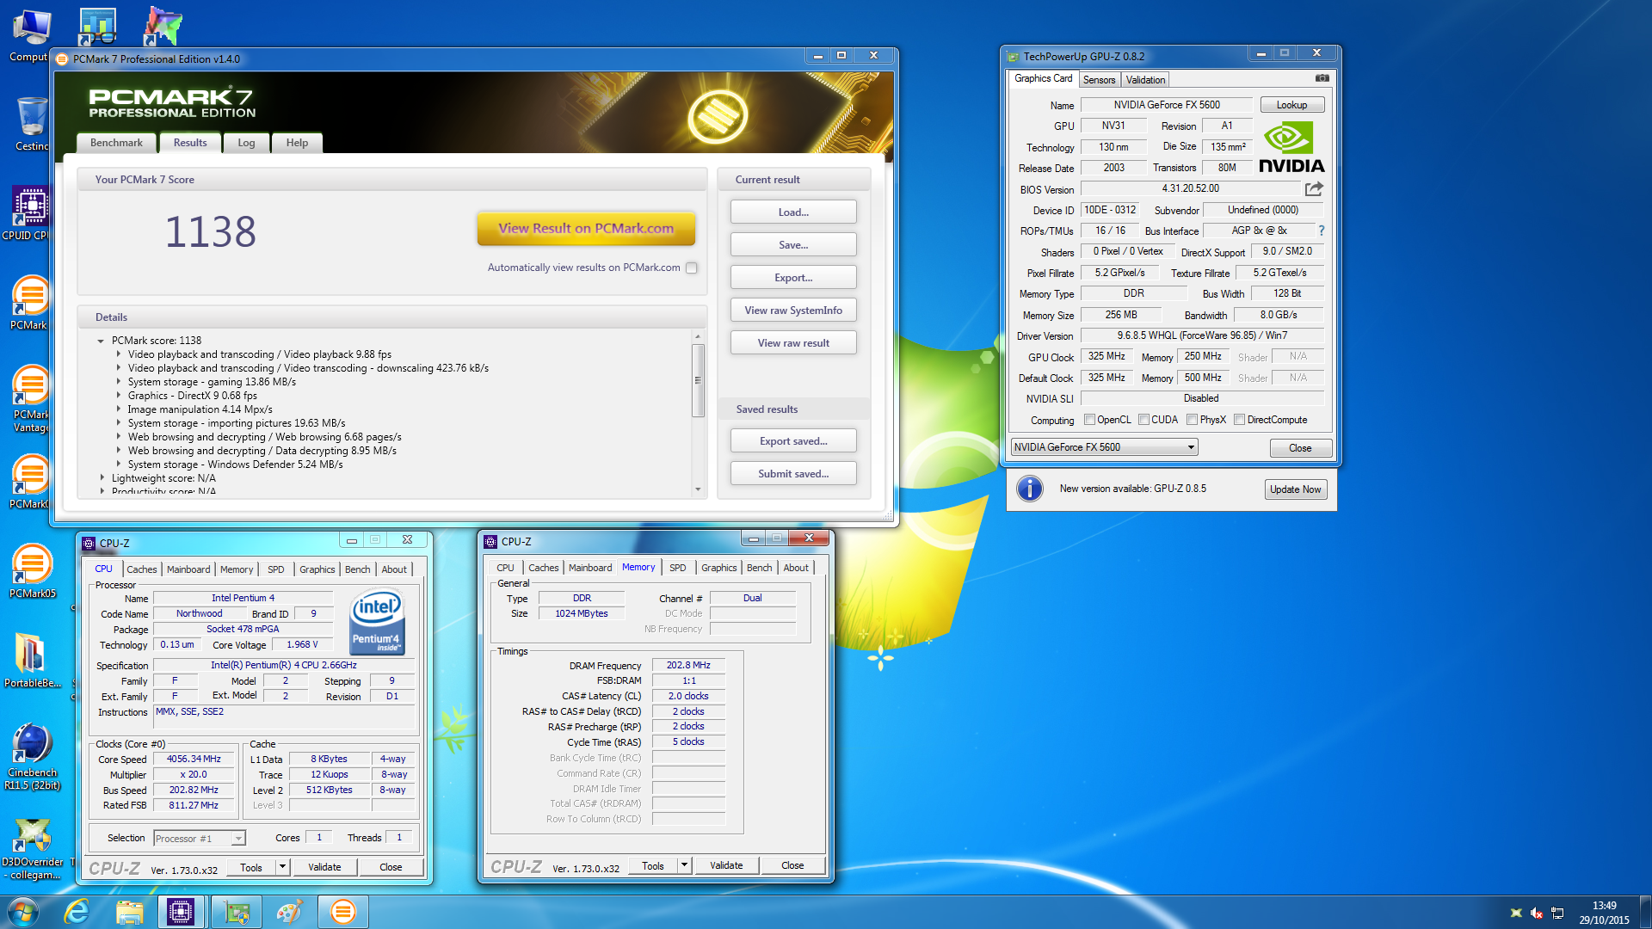Viewport: 1652px width, 929px height.
Task: Switch to PCMark 7 via taskbar icon
Action: pyautogui.click(x=342, y=912)
